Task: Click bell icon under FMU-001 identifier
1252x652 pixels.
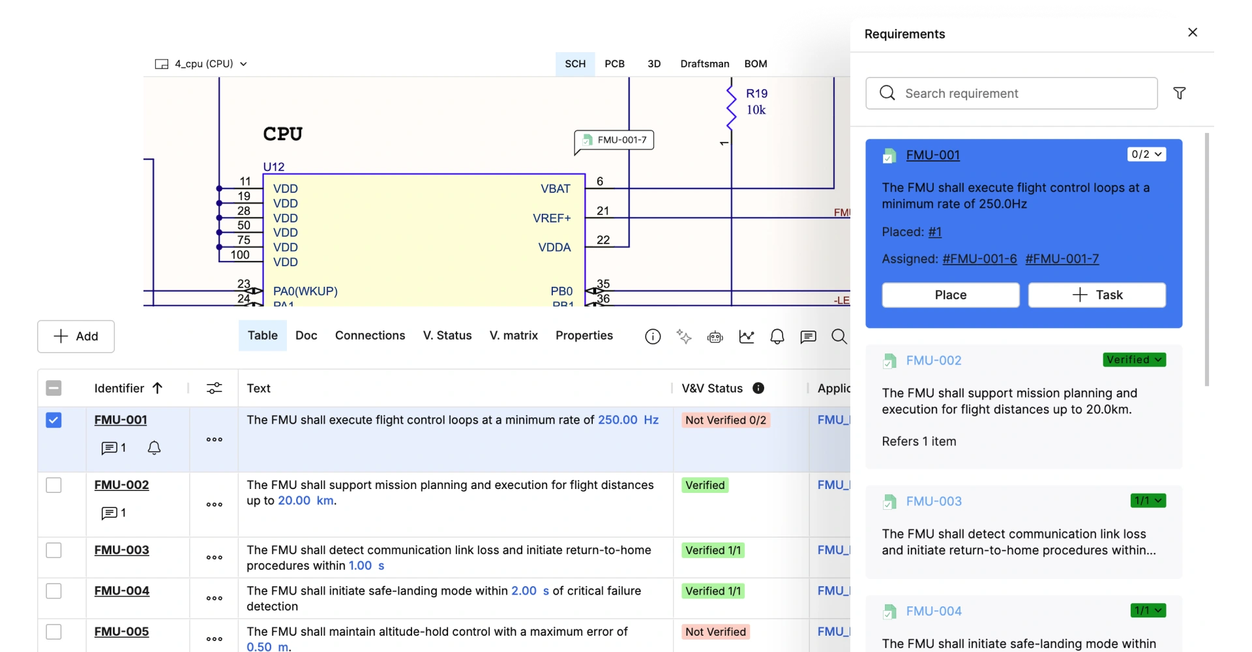Action: click(x=154, y=448)
